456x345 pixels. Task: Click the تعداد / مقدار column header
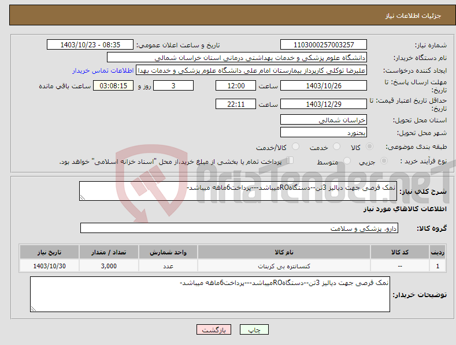pos(109,252)
